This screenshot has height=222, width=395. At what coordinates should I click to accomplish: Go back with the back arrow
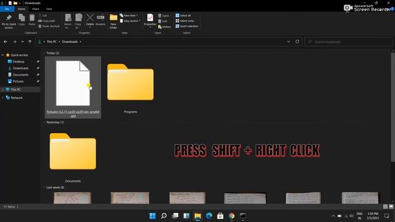[6, 41]
